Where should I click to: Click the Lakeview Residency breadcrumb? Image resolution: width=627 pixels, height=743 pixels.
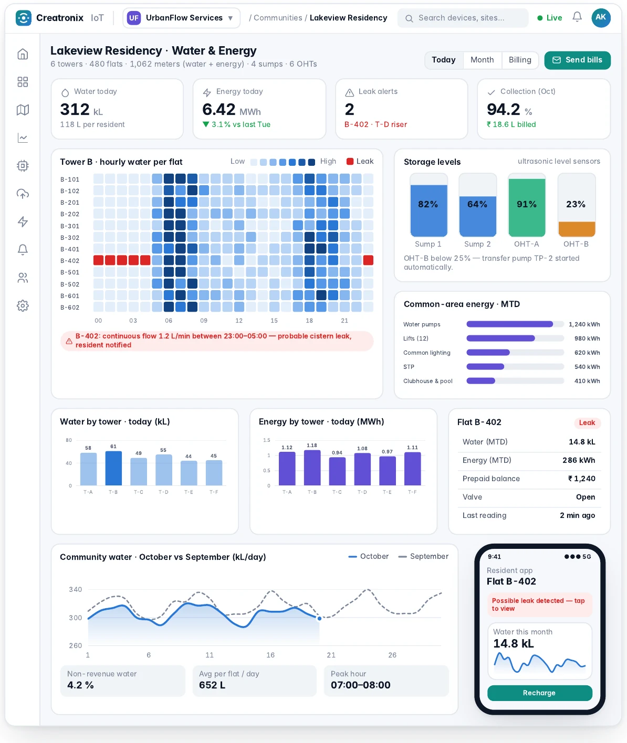click(349, 18)
